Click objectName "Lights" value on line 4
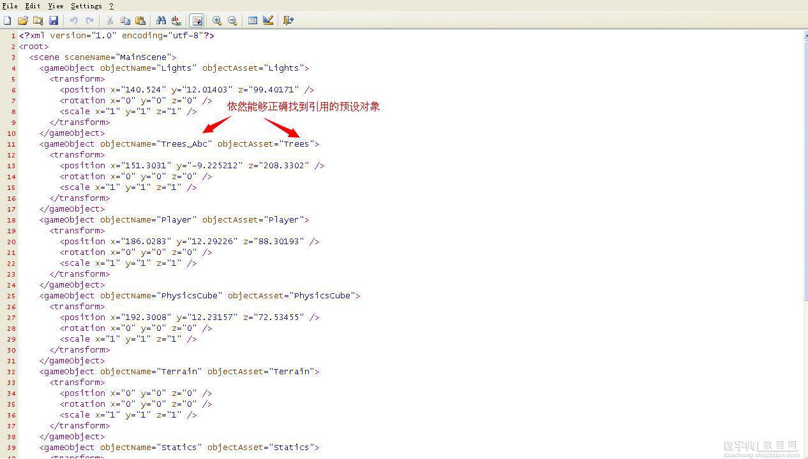 pyautogui.click(x=177, y=68)
